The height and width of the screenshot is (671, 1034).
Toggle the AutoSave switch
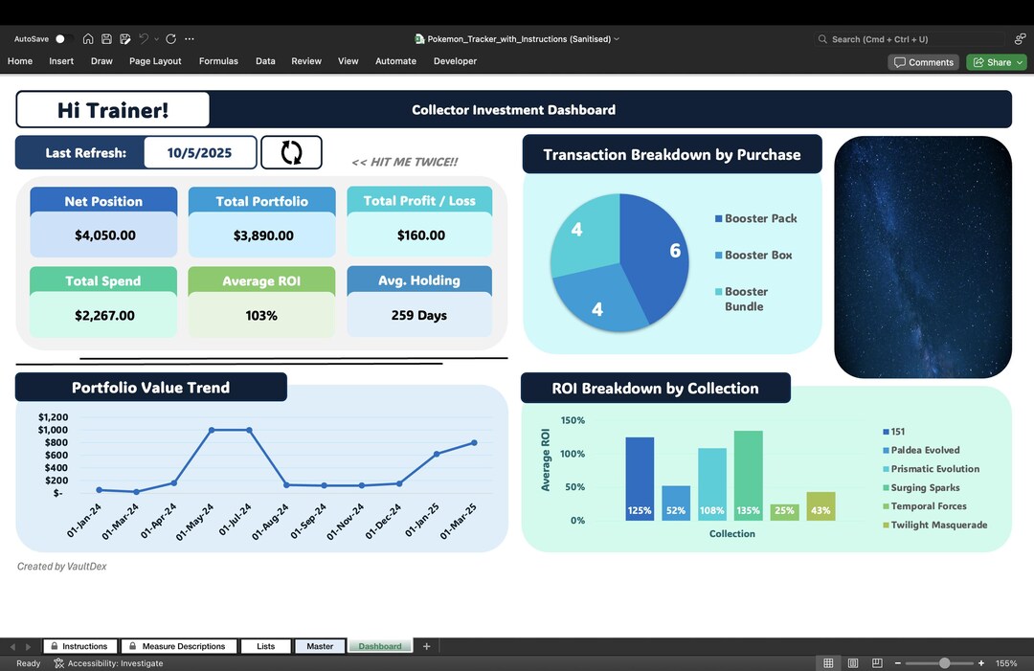click(x=59, y=39)
